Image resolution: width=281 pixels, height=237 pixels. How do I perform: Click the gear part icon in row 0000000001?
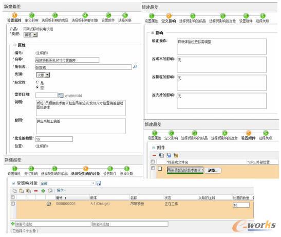point(49,204)
